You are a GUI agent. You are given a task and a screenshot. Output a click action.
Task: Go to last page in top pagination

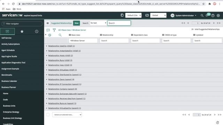point(219,23)
